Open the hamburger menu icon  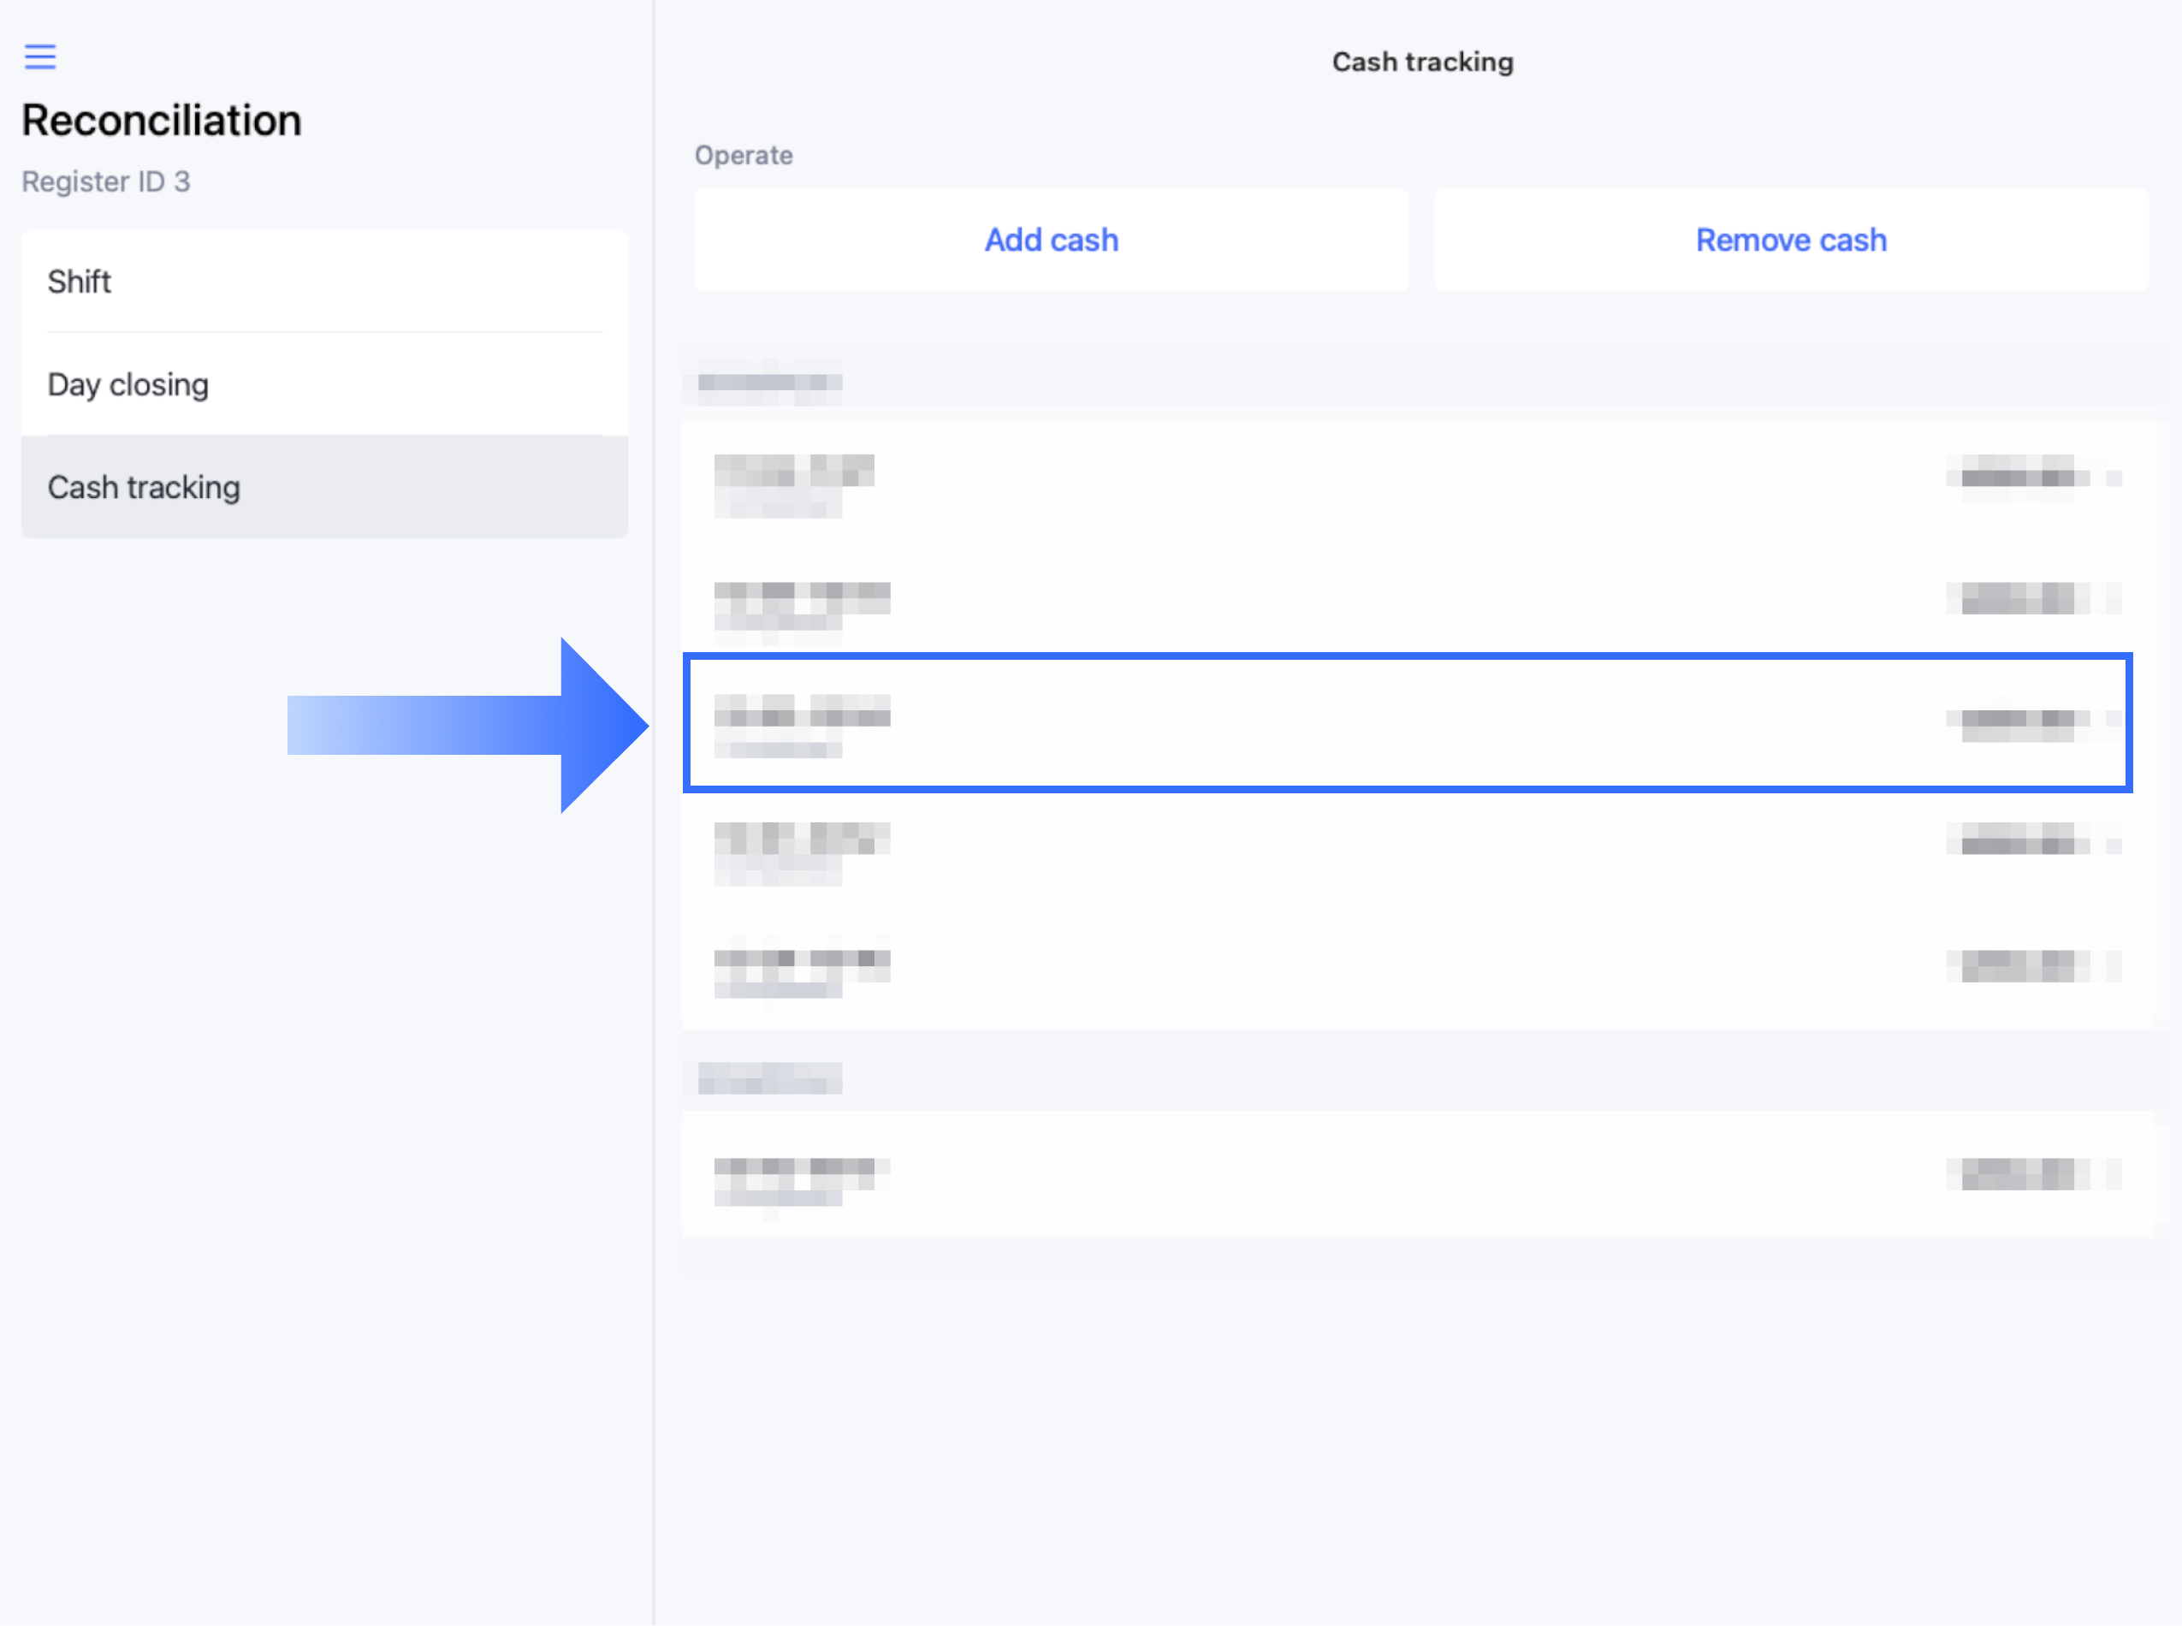click(39, 56)
